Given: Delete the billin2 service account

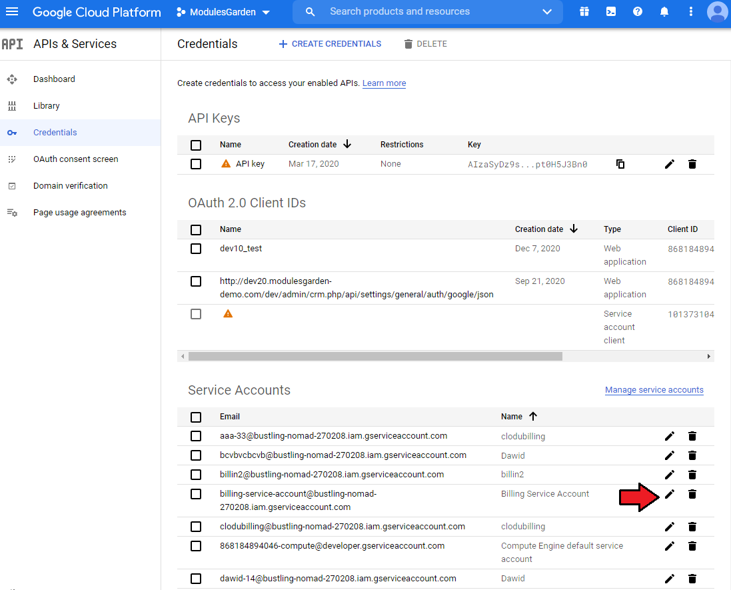Looking at the screenshot, I should click(692, 475).
